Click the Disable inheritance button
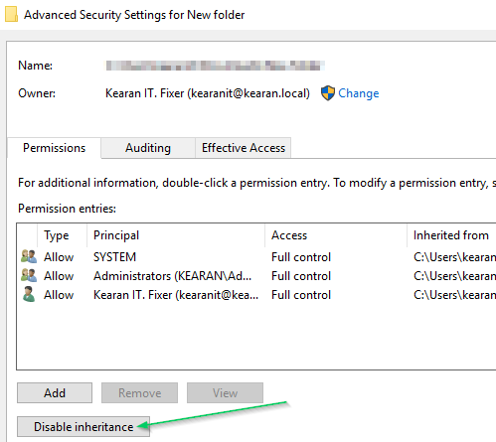 pyautogui.click(x=83, y=427)
